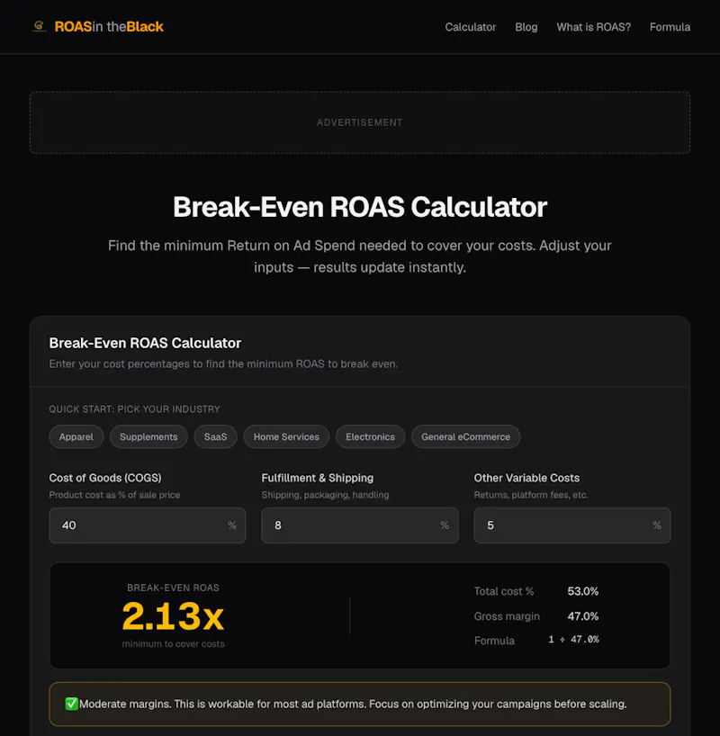This screenshot has height=736, width=720.
Task: Click the 'minimum to cover costs' caption
Action: [174, 644]
